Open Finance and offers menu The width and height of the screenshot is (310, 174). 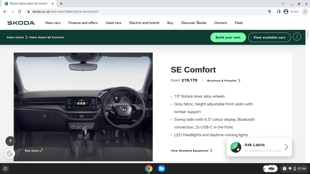83,23
